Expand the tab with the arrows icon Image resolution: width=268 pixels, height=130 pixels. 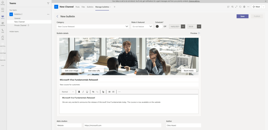(x=236, y=7)
